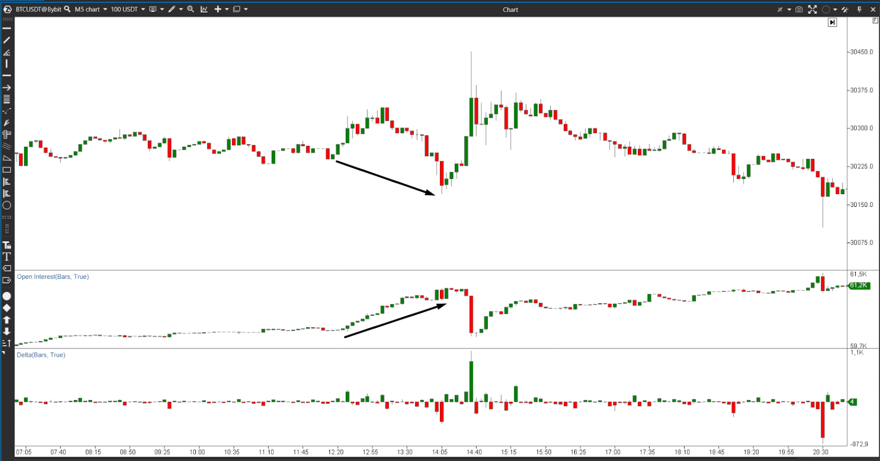
Task: Click the BTCUSDT@Bybit instrument name
Action: 38,9
